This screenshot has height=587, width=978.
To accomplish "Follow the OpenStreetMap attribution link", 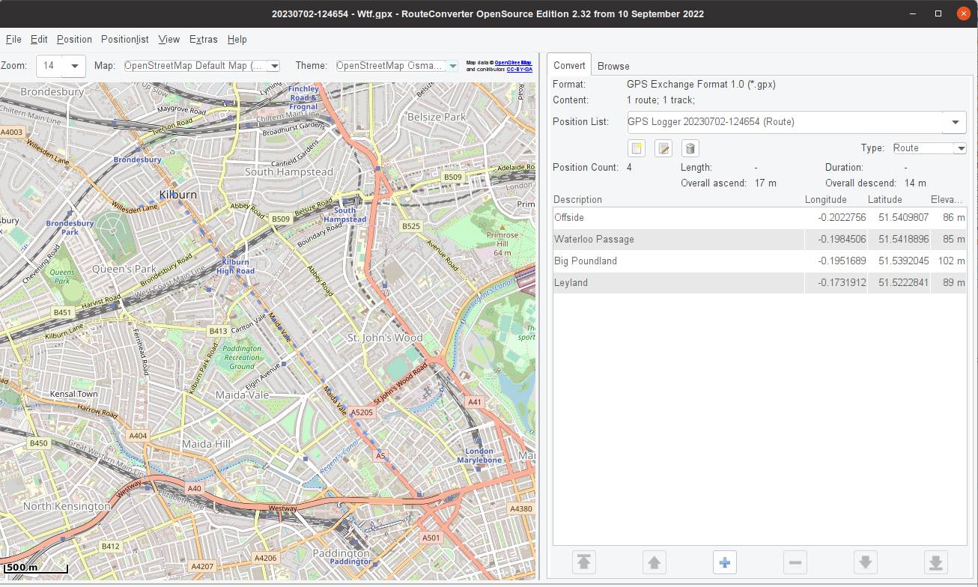I will coord(513,63).
